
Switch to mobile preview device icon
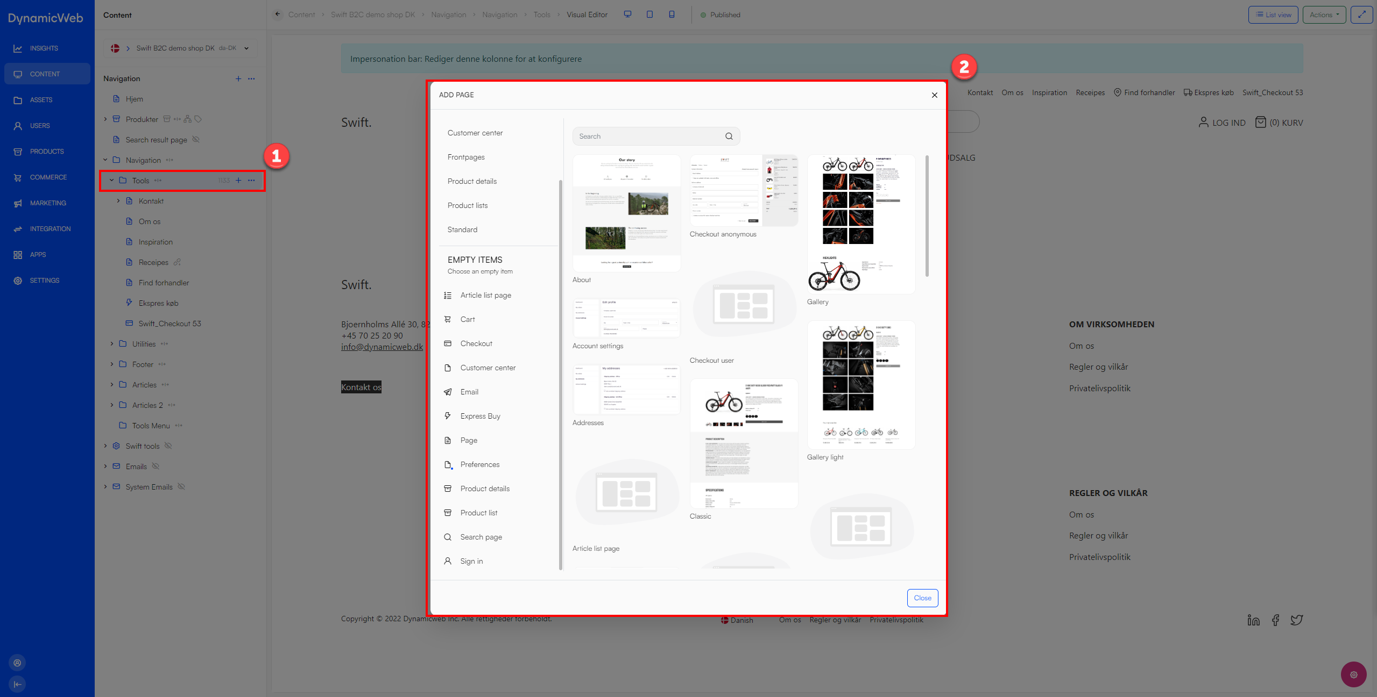coord(672,15)
